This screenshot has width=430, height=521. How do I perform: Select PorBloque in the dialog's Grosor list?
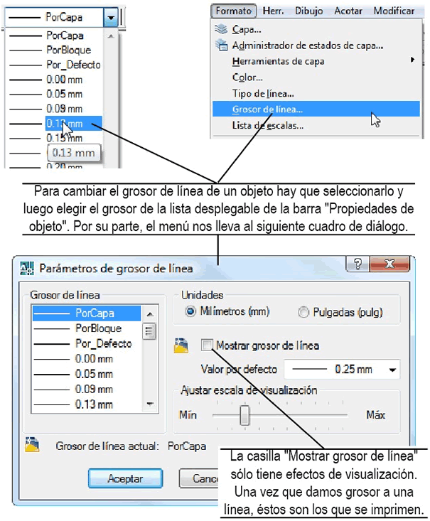coord(87,328)
